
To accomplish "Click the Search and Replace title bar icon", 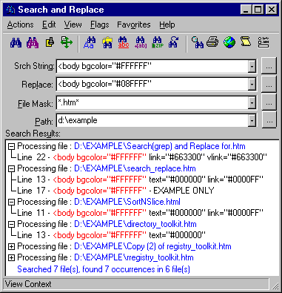I will [10, 10].
